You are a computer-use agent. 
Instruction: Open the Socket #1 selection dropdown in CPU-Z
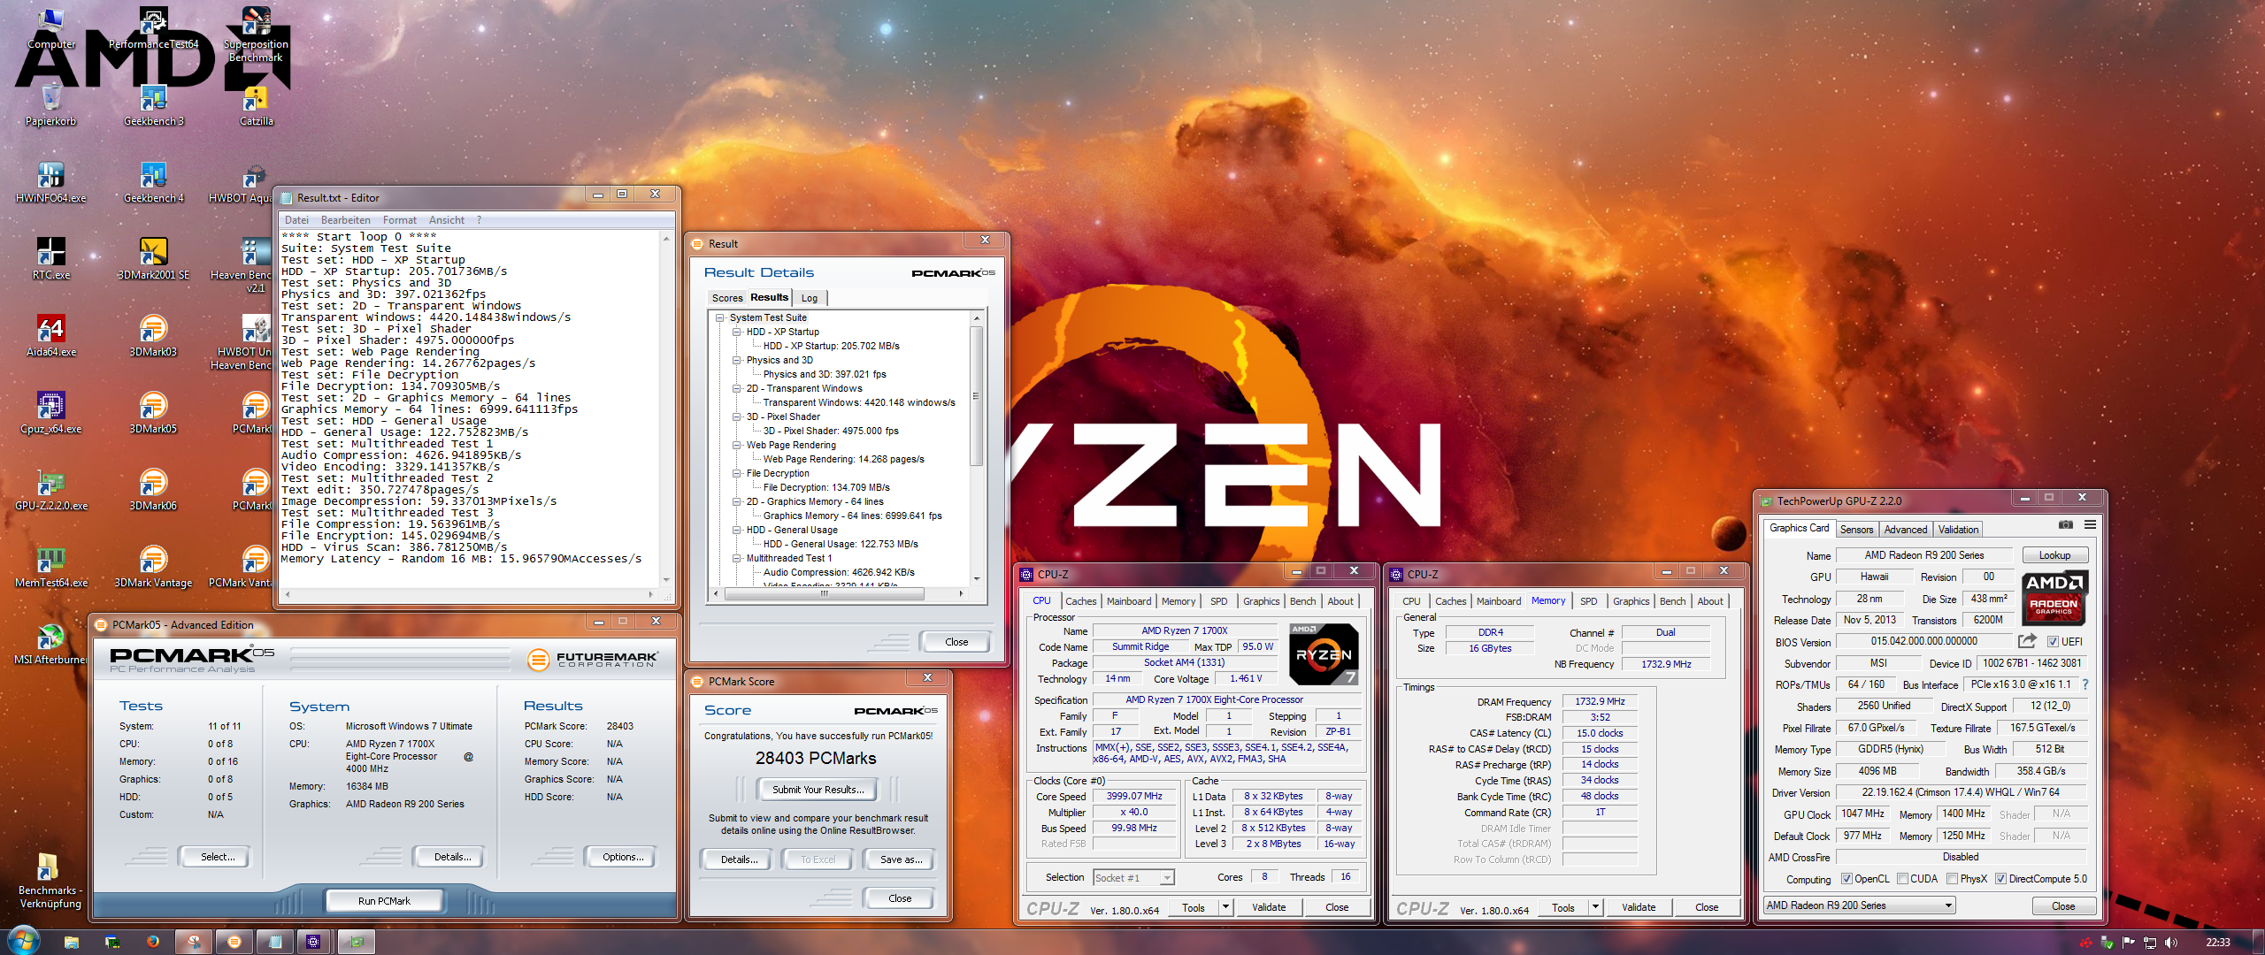1133,877
